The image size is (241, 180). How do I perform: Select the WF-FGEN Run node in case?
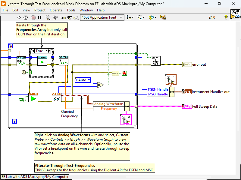click(42, 61)
